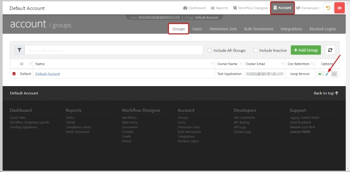Viewport: 350px width, 172px height.
Task: Open Content footer link
Action: [x=128, y=132]
